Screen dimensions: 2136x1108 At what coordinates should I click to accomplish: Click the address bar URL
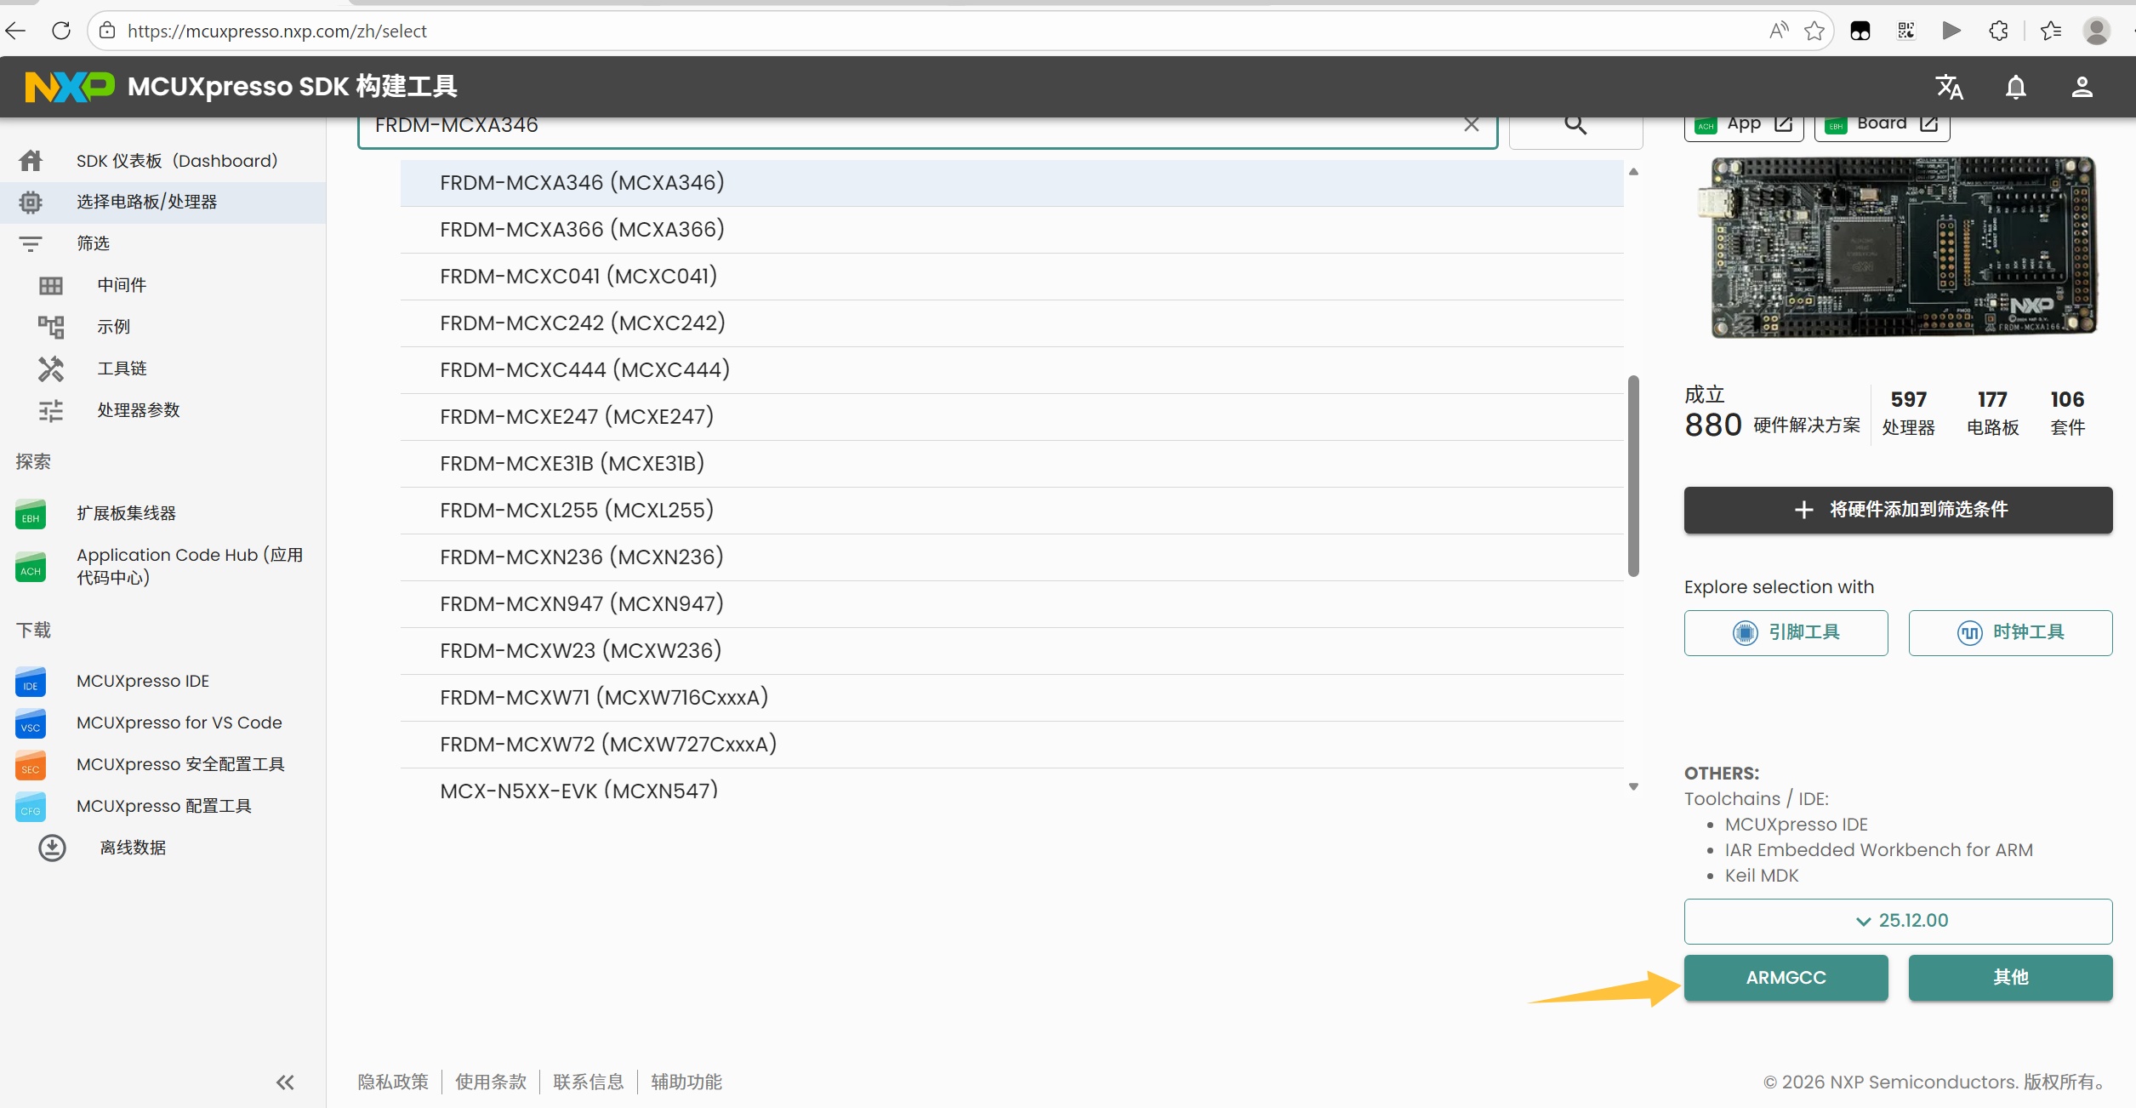coord(277,31)
